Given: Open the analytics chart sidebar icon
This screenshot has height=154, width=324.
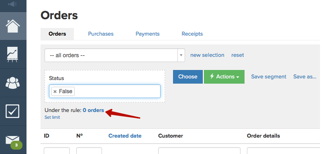Looking at the screenshot, I should [13, 54].
